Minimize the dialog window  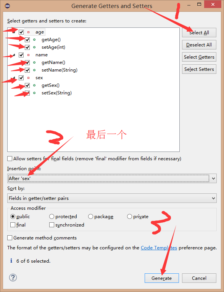click(189, 5)
